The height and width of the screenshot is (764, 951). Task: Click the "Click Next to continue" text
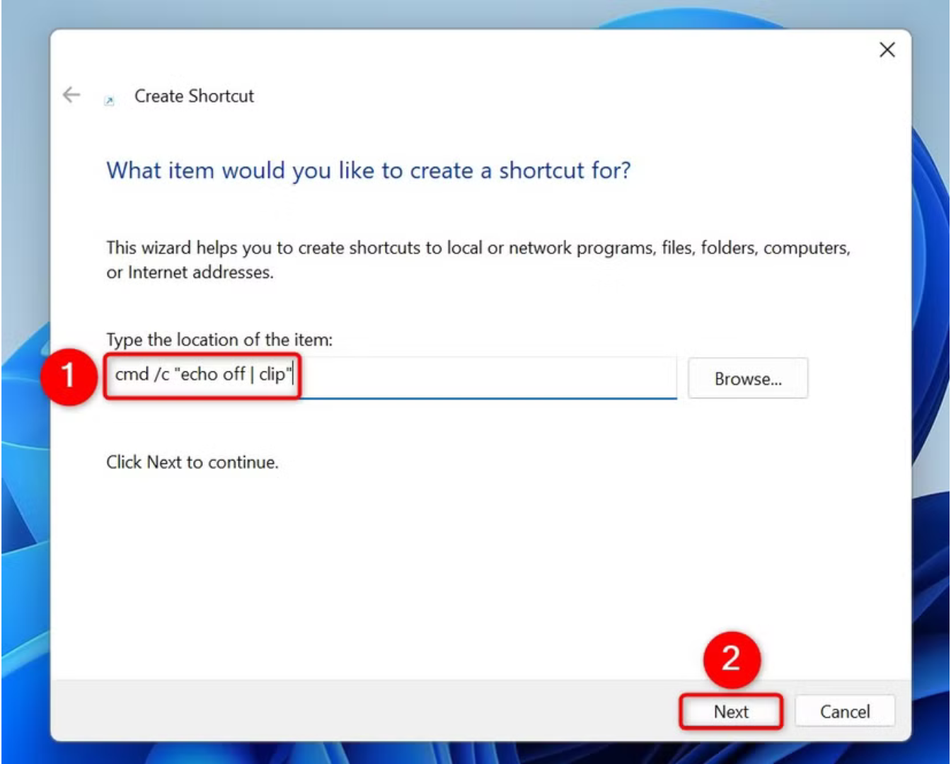[x=192, y=462]
